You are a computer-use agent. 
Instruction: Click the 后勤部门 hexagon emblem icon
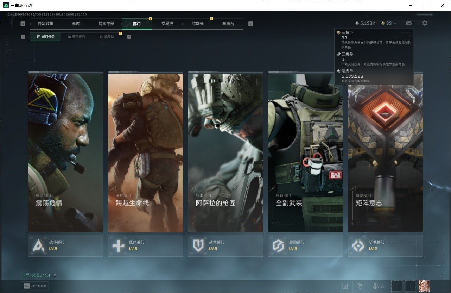tap(279, 245)
